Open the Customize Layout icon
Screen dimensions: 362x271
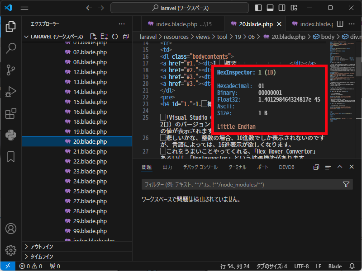pos(294,8)
